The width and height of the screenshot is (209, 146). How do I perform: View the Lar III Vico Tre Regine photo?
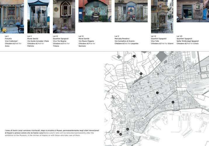click(64, 16)
